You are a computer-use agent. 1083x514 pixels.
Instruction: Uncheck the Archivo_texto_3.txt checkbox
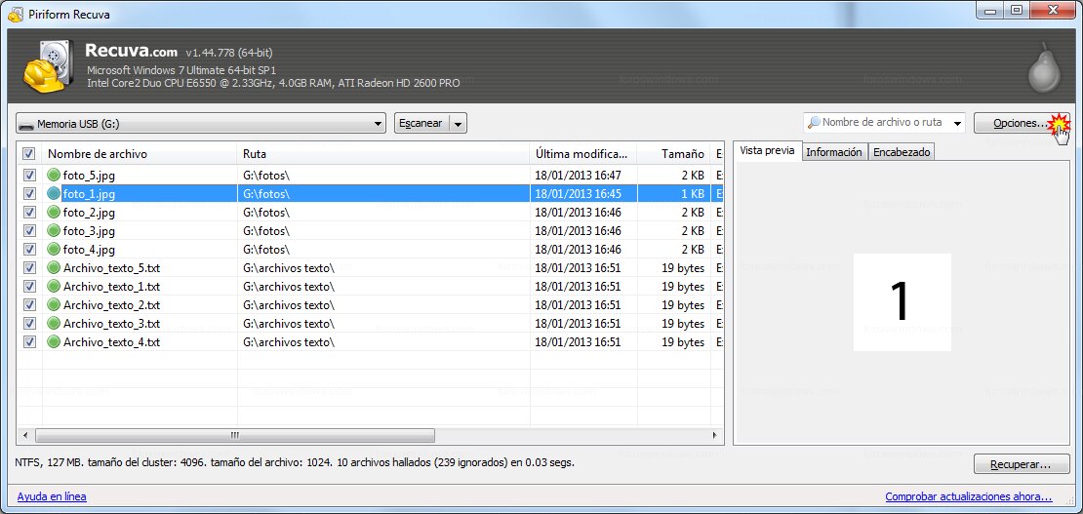tap(29, 324)
